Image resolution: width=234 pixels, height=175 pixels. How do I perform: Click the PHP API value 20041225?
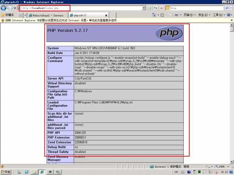[x=80, y=133]
